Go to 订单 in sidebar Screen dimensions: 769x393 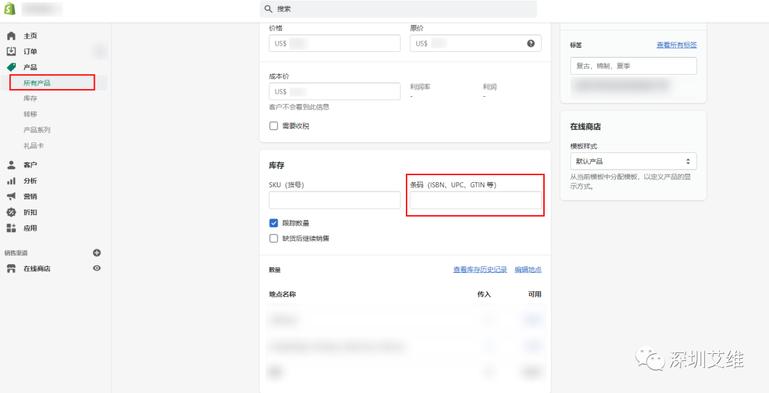point(31,51)
